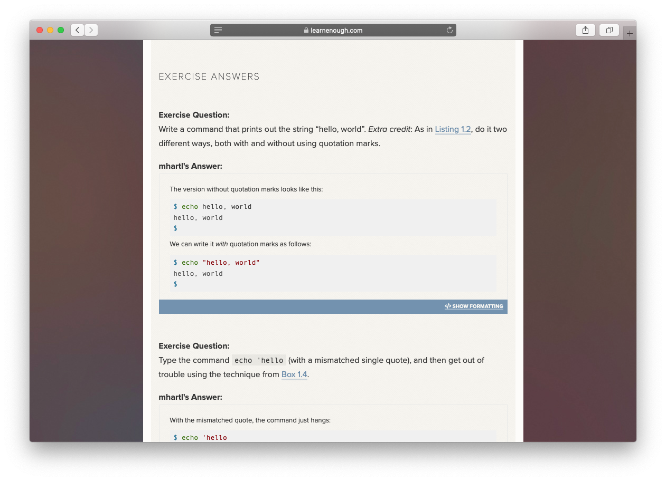
Task: Click the lock icon beside learnenough.com
Action: coord(306,31)
